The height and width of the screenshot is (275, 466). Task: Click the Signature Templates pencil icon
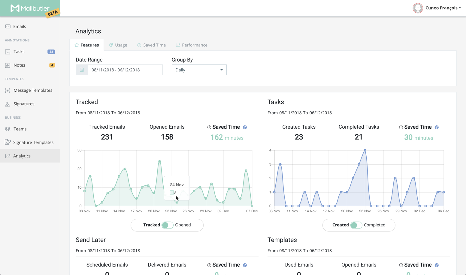[x=8, y=142]
